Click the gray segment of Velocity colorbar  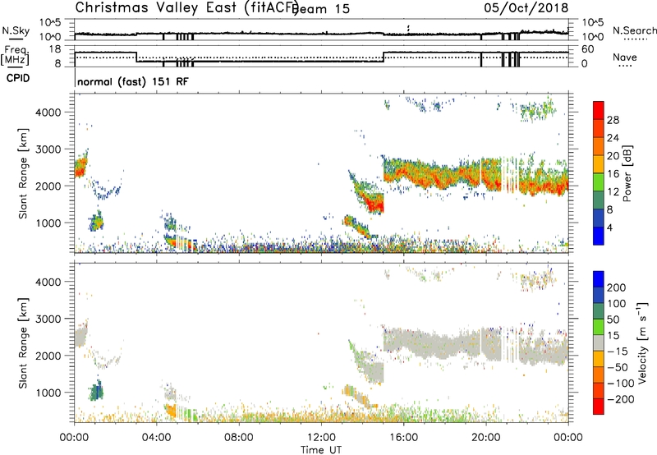pos(599,342)
